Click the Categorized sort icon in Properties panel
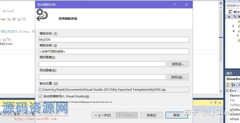Screen dimensions: 240x123 (228, 85)
